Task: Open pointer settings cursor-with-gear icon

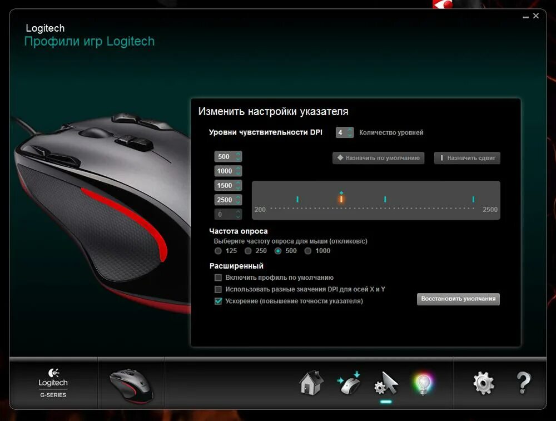Action: (x=386, y=383)
